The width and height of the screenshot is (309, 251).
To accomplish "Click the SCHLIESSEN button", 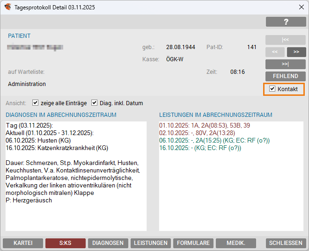I will pos(286,243).
